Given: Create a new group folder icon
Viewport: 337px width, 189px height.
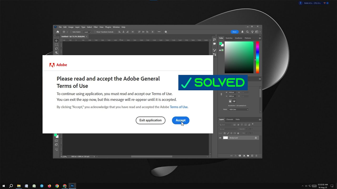Looking at the screenshot, I should coord(248,156).
